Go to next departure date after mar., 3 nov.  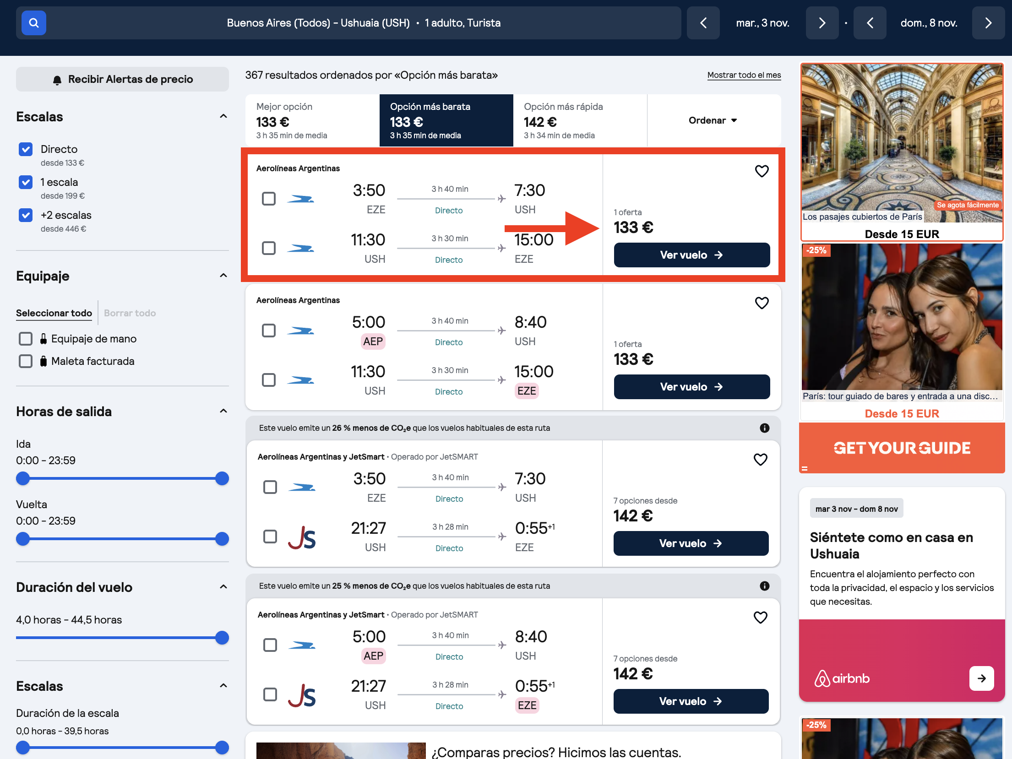coord(822,23)
